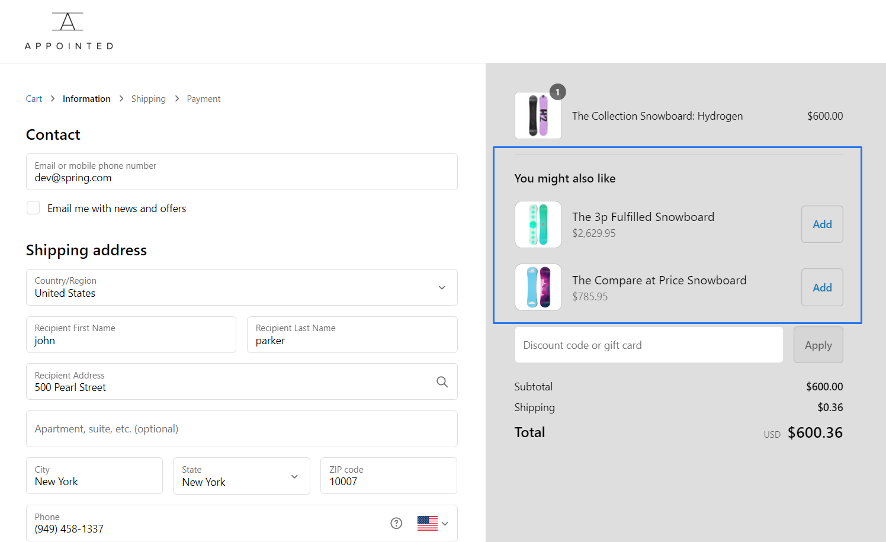Click the quantity badge on Hydrogen snowboard

point(558,92)
